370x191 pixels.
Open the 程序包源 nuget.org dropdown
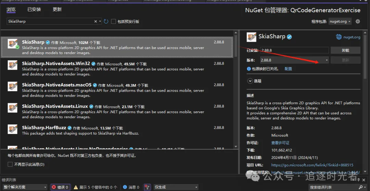click(x=340, y=22)
